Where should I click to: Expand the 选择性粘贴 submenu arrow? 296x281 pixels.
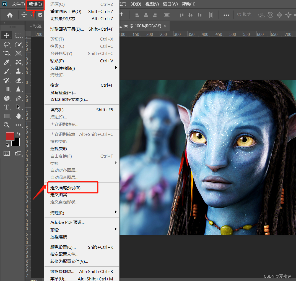[116, 67]
